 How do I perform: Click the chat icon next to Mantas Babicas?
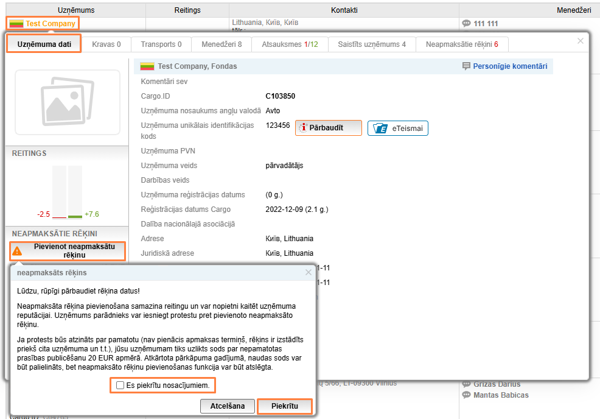pos(466,395)
